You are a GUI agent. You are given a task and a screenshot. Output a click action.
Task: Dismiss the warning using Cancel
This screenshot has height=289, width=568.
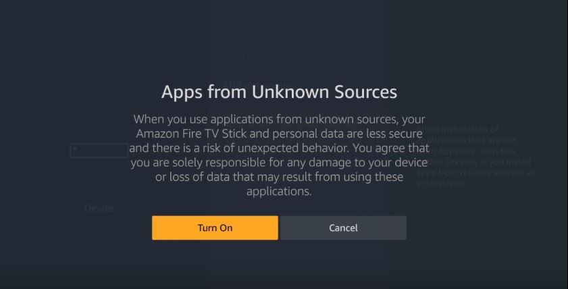(x=343, y=228)
